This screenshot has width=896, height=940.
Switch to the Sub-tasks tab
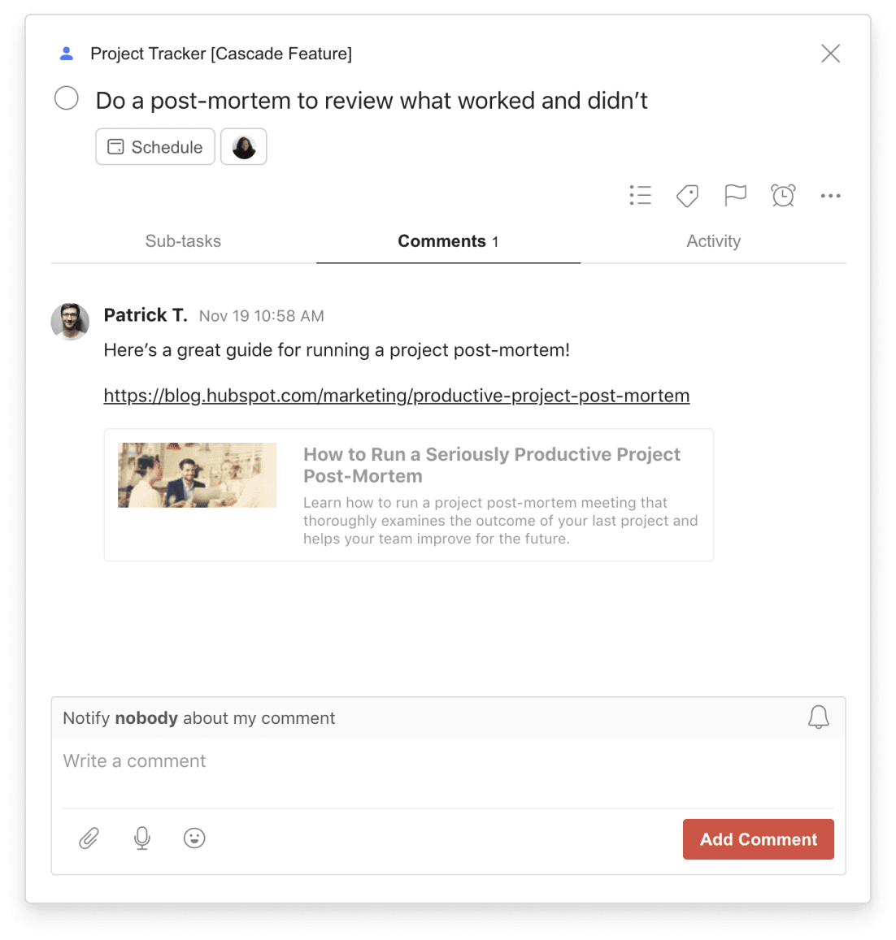coord(183,240)
